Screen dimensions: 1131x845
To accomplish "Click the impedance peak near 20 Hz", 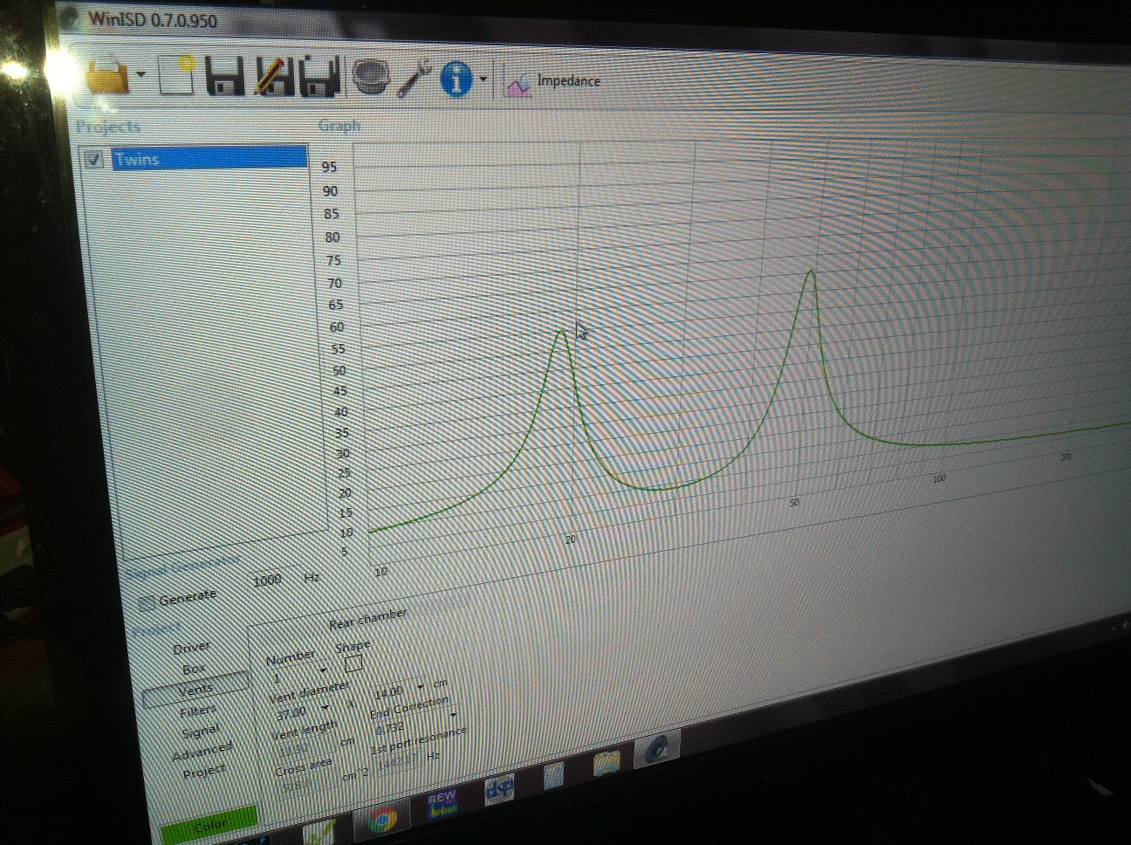I will click(x=563, y=333).
